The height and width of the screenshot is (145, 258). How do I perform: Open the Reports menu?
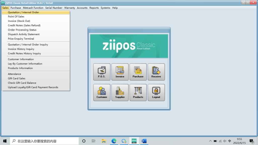click(94, 8)
